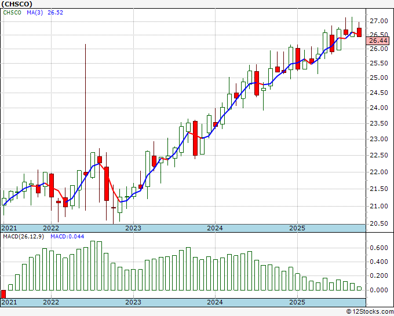This screenshot has height=316, width=394.
Task: Click the tallest MACD bar in mid-2022
Action: point(93,266)
